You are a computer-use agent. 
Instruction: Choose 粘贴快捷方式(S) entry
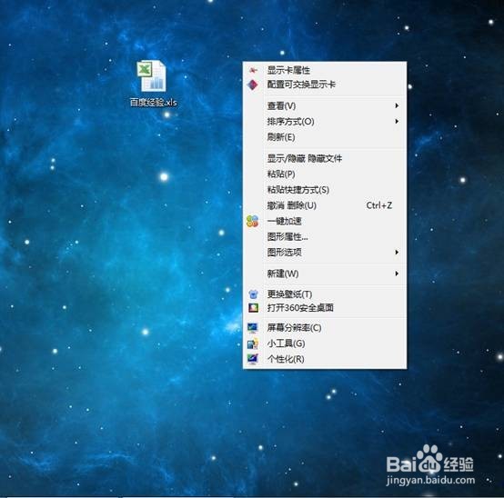[x=325, y=190]
